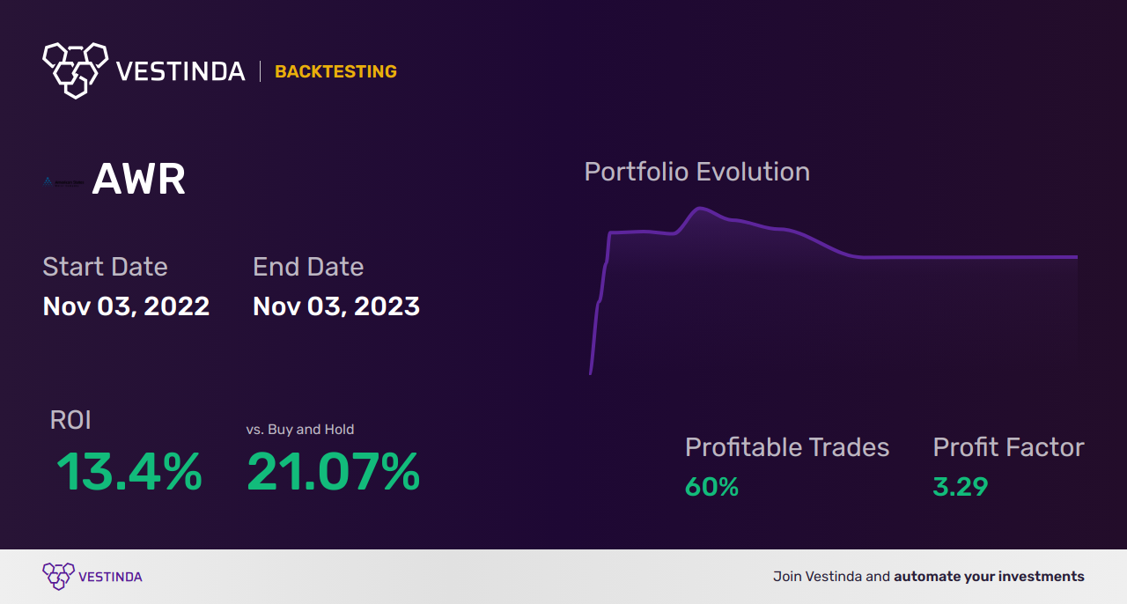Click the Profit Factor 3.29 value
Image resolution: width=1127 pixels, height=604 pixels.
(x=960, y=487)
